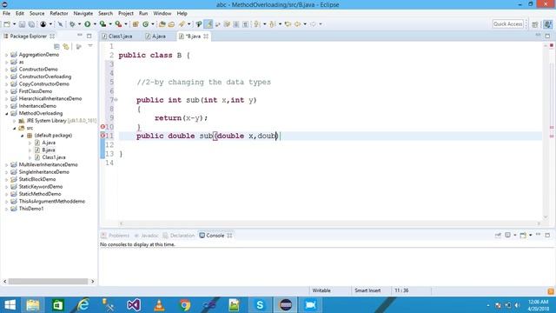Image resolution: width=556 pixels, height=313 pixels.
Task: Minimize the Console view
Action: click(539, 235)
